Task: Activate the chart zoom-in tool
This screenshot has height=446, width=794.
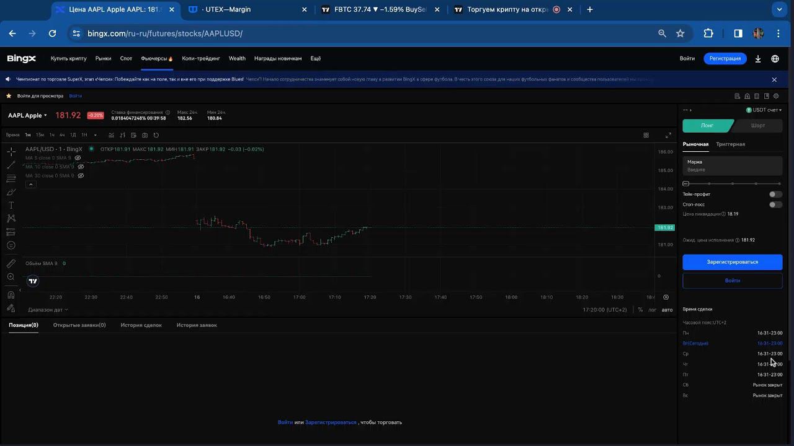Action: (x=11, y=277)
